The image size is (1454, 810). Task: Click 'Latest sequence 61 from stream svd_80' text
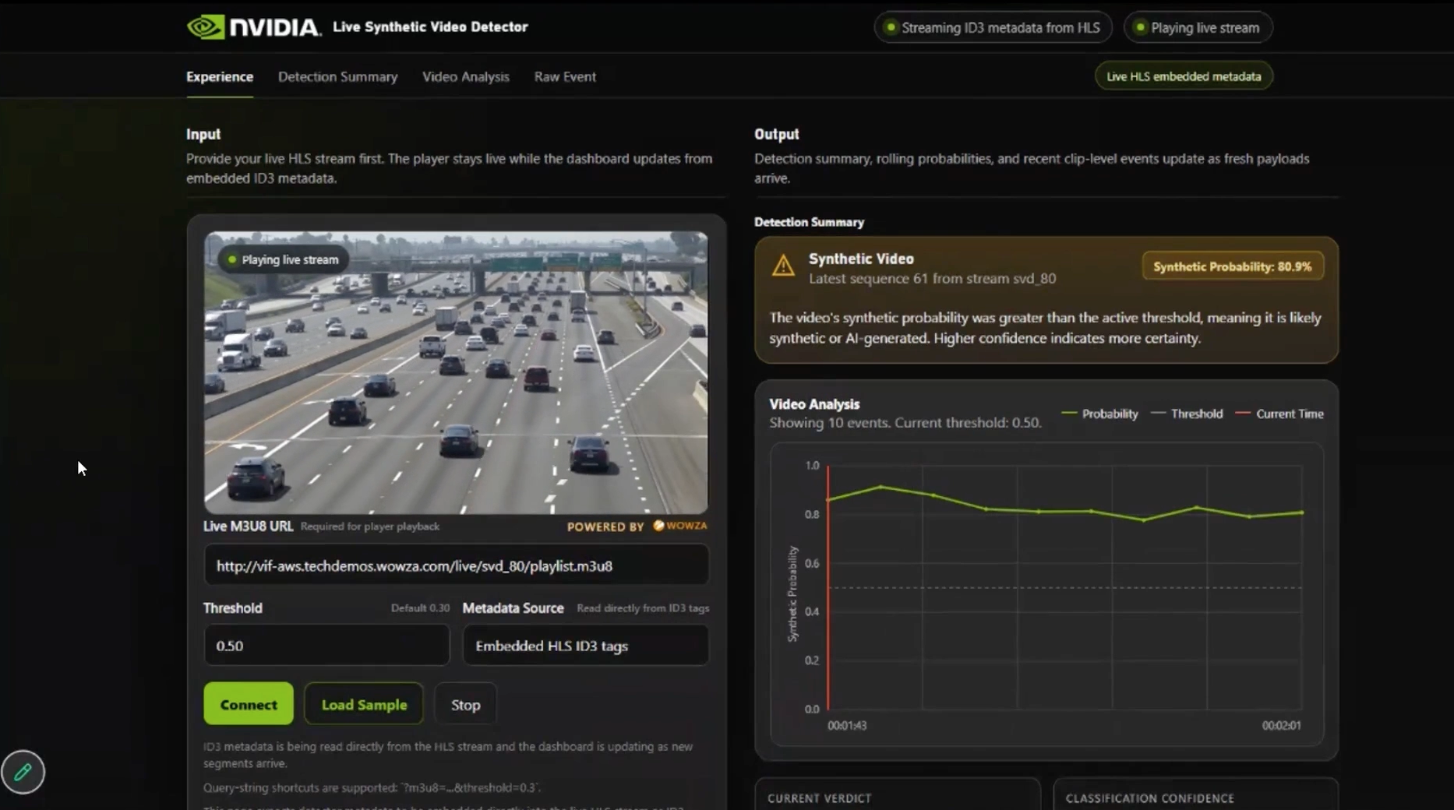(x=932, y=278)
